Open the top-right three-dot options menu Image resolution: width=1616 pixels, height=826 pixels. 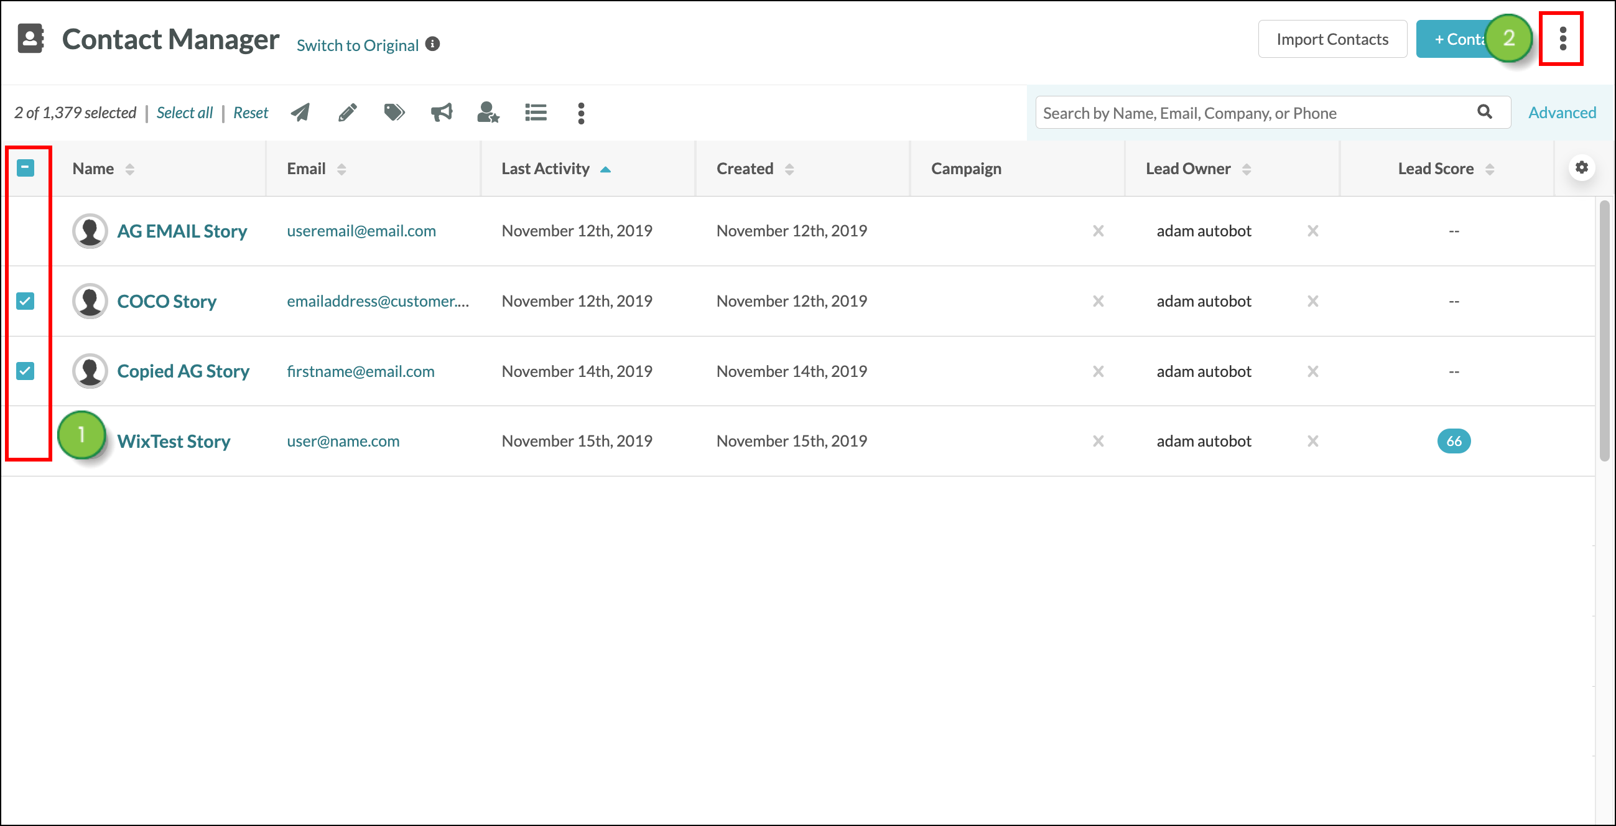coord(1562,39)
